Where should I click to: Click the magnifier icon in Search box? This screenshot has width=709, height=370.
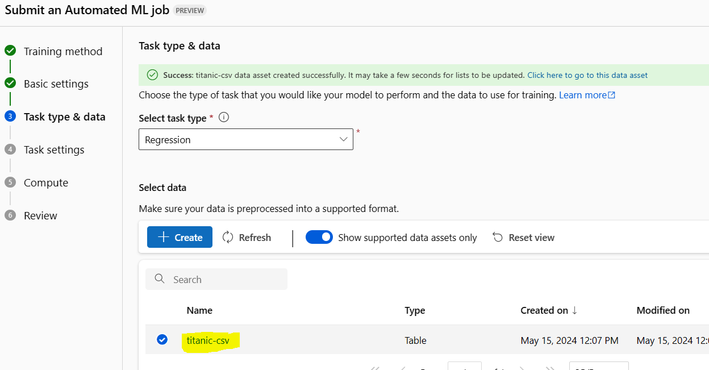click(x=160, y=279)
